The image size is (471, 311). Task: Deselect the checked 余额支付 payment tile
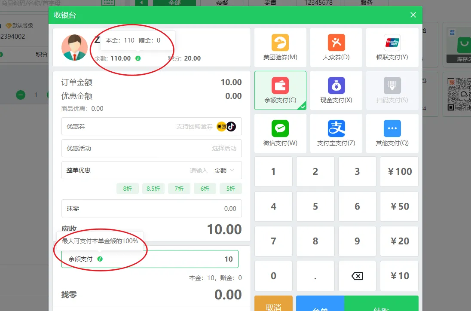[280, 91]
